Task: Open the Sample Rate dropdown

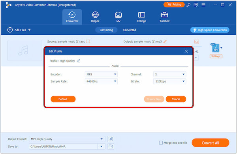Action: [101, 81]
